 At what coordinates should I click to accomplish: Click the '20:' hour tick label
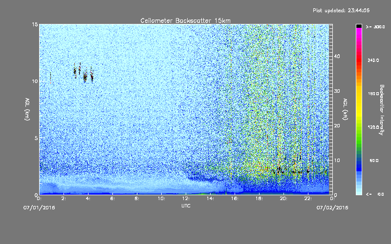[x=284, y=199]
